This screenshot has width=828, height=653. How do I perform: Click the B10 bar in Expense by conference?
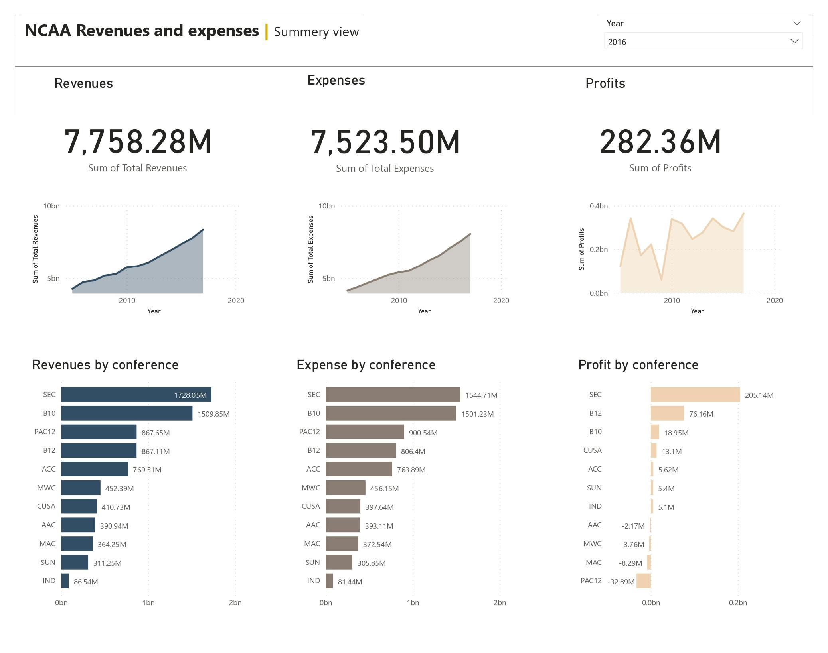(391, 413)
